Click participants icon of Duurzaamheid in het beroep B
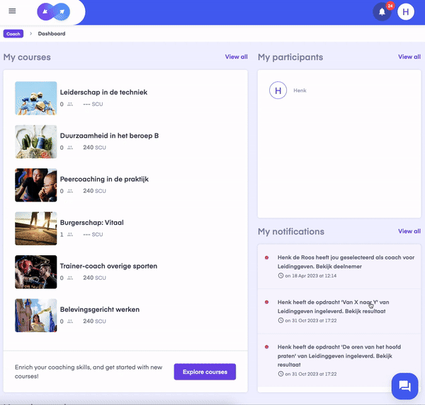Image resolution: width=425 pixels, height=405 pixels. [70, 148]
